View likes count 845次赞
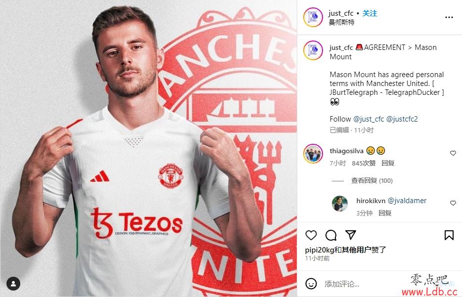The image size is (462, 297). pyautogui.click(x=364, y=163)
